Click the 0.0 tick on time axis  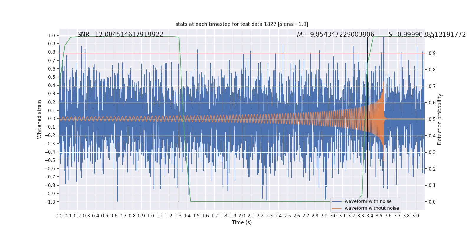59,216
